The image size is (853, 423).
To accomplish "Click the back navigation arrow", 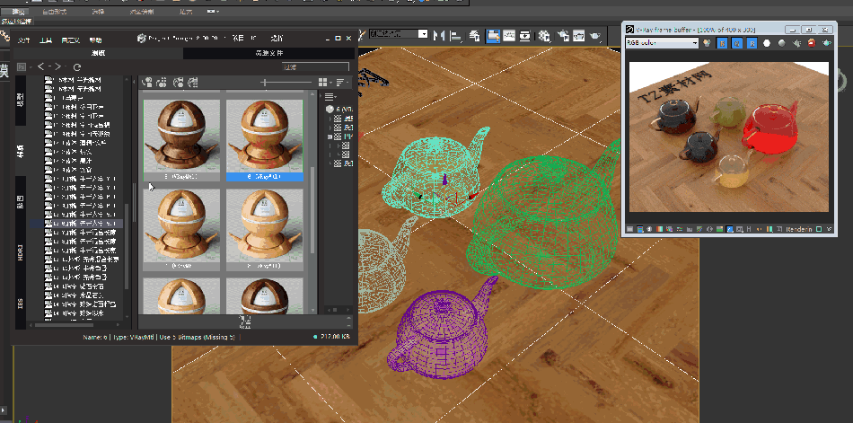I will pyautogui.click(x=40, y=67).
